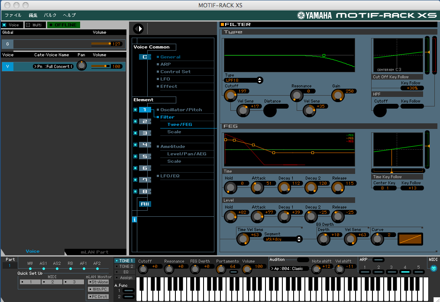Expand the Oscillator/Pitch tree item
Image resolution: width=440 pixels, height=302 pixels.
point(181,109)
